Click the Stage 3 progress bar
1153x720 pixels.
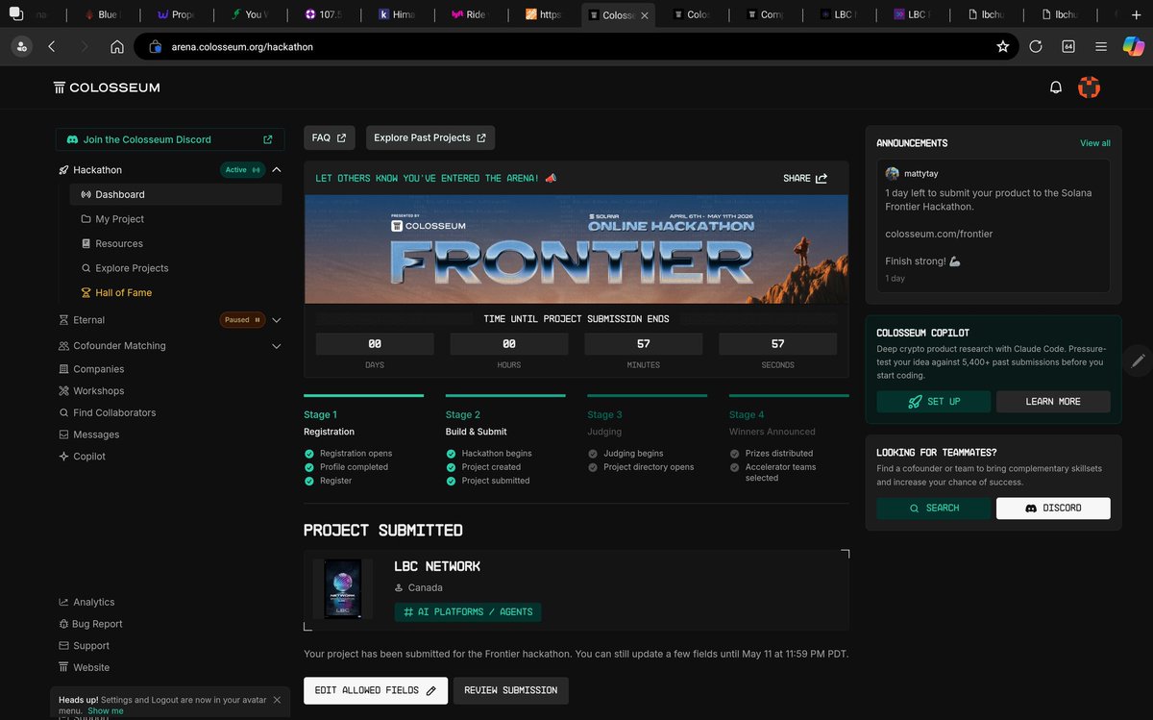pyautogui.click(x=647, y=395)
